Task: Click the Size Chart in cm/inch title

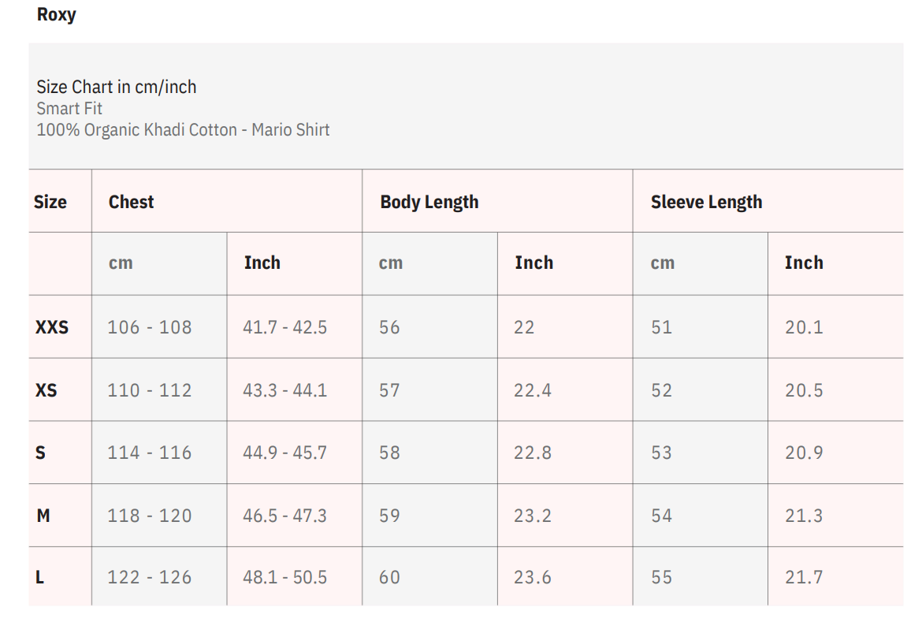Action: click(x=116, y=87)
